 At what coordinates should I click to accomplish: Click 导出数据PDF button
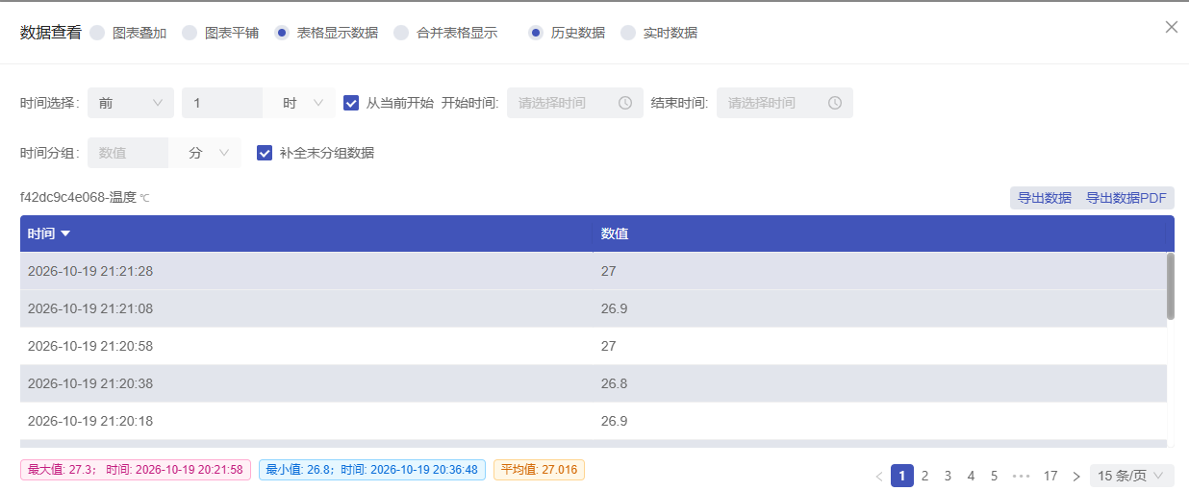(x=1126, y=198)
